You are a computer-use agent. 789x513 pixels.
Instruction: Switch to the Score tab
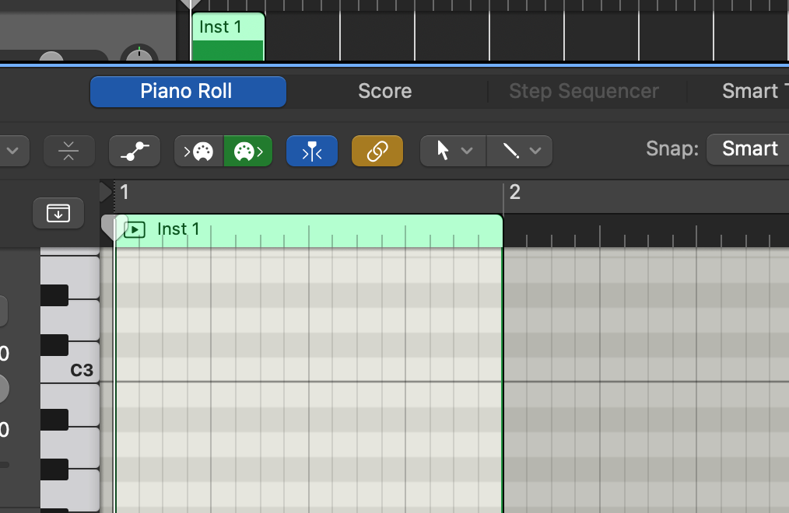pos(384,91)
